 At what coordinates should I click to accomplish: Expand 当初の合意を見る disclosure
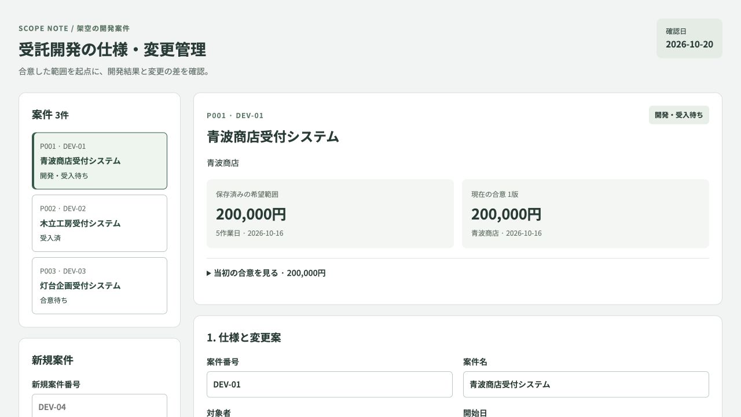click(x=266, y=273)
